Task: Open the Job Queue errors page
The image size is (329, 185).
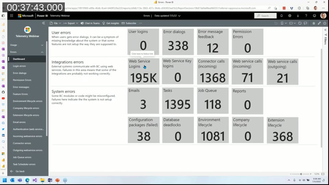Action: pyautogui.click(x=22, y=157)
